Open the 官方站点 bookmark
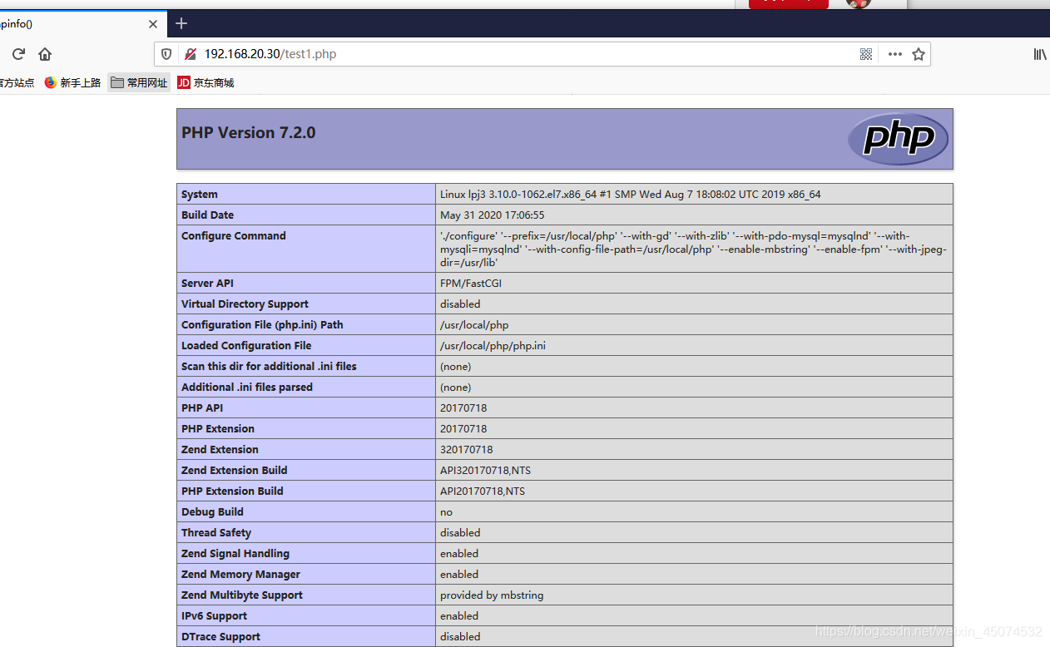1050x647 pixels. pyautogui.click(x=17, y=82)
